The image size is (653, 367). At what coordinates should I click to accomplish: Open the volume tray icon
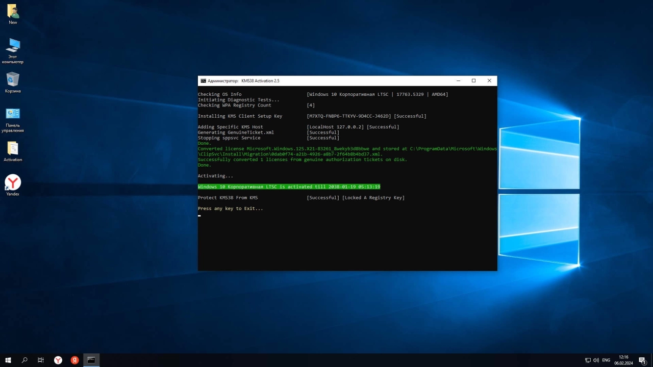(596, 360)
